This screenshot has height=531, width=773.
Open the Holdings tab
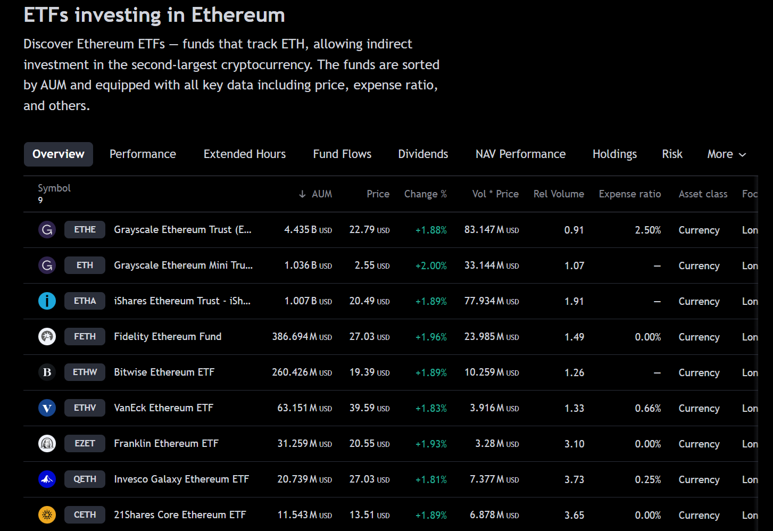(614, 154)
